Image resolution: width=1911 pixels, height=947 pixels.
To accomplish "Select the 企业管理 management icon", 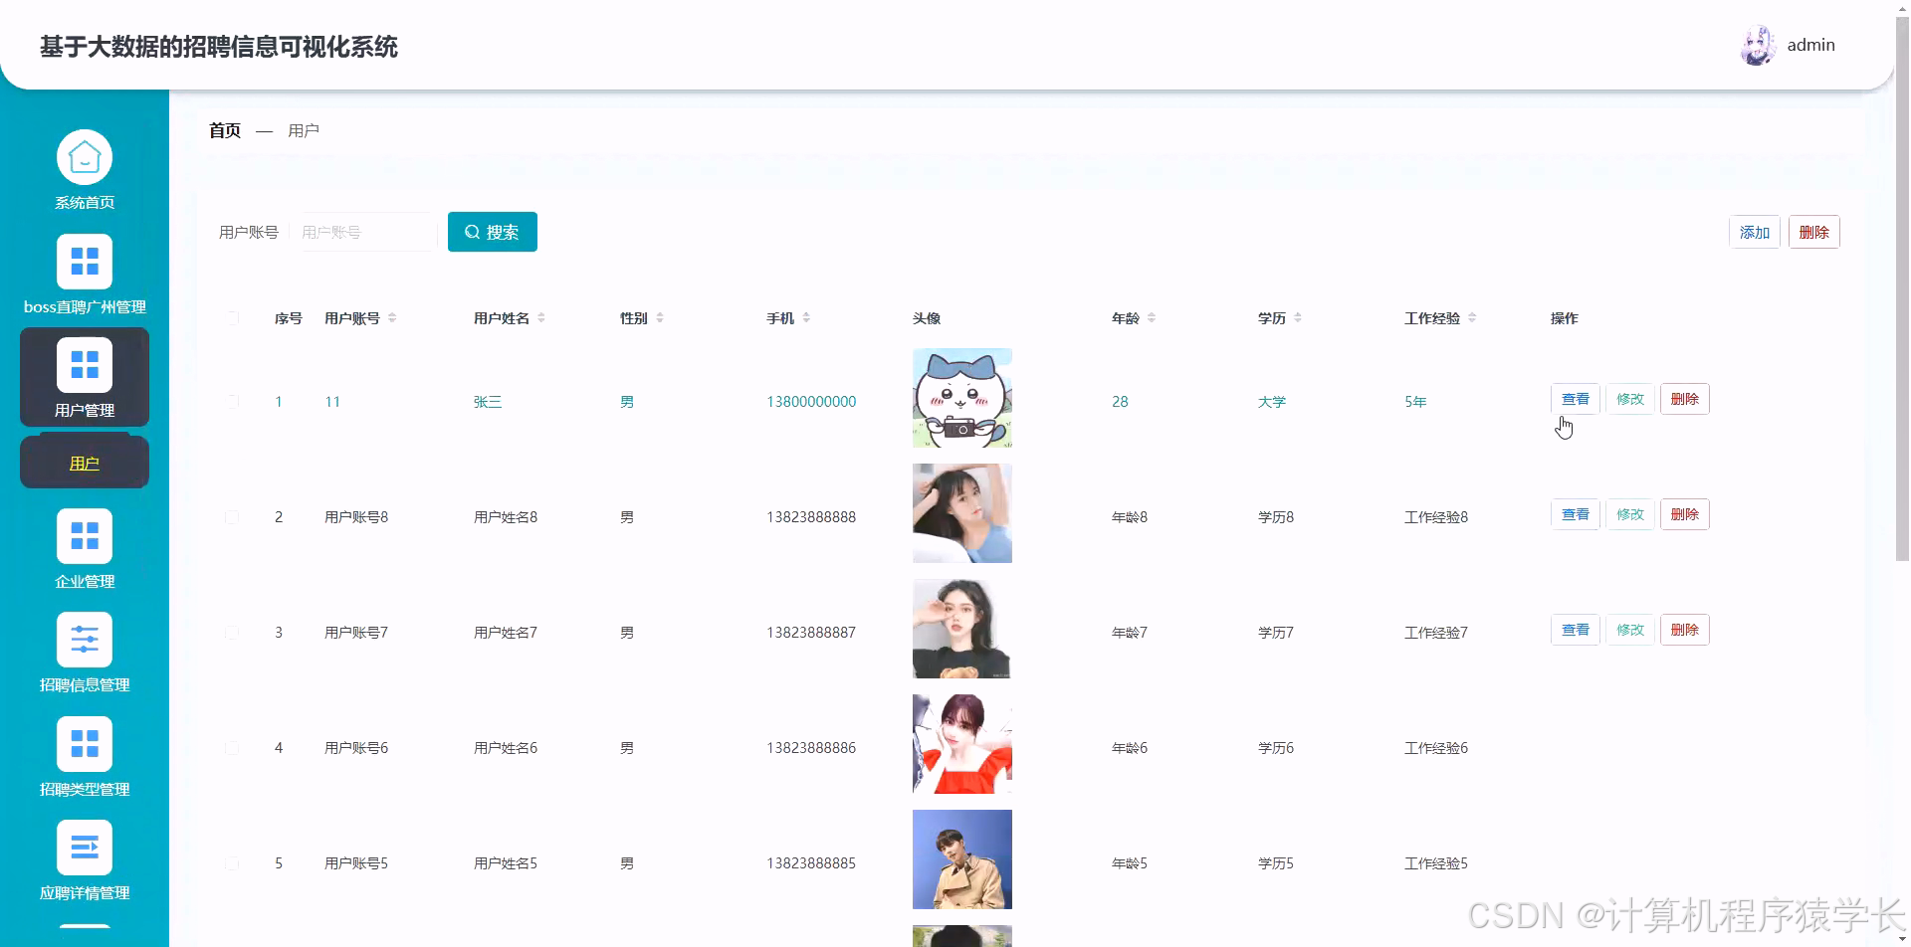I will (85, 536).
